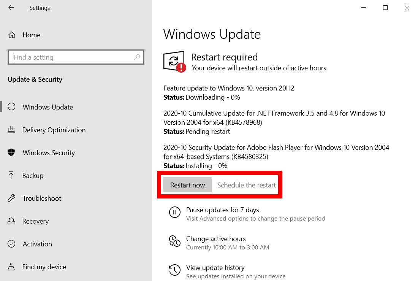
Task: Open Windows Security settings
Action: pyautogui.click(x=49, y=152)
